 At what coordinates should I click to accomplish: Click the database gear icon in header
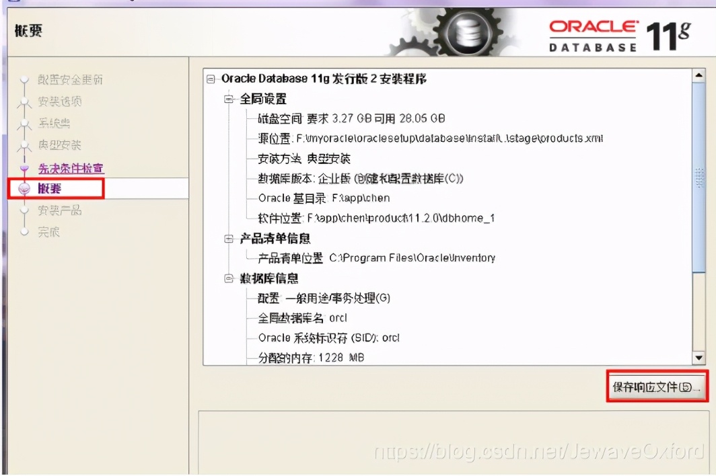(x=468, y=33)
